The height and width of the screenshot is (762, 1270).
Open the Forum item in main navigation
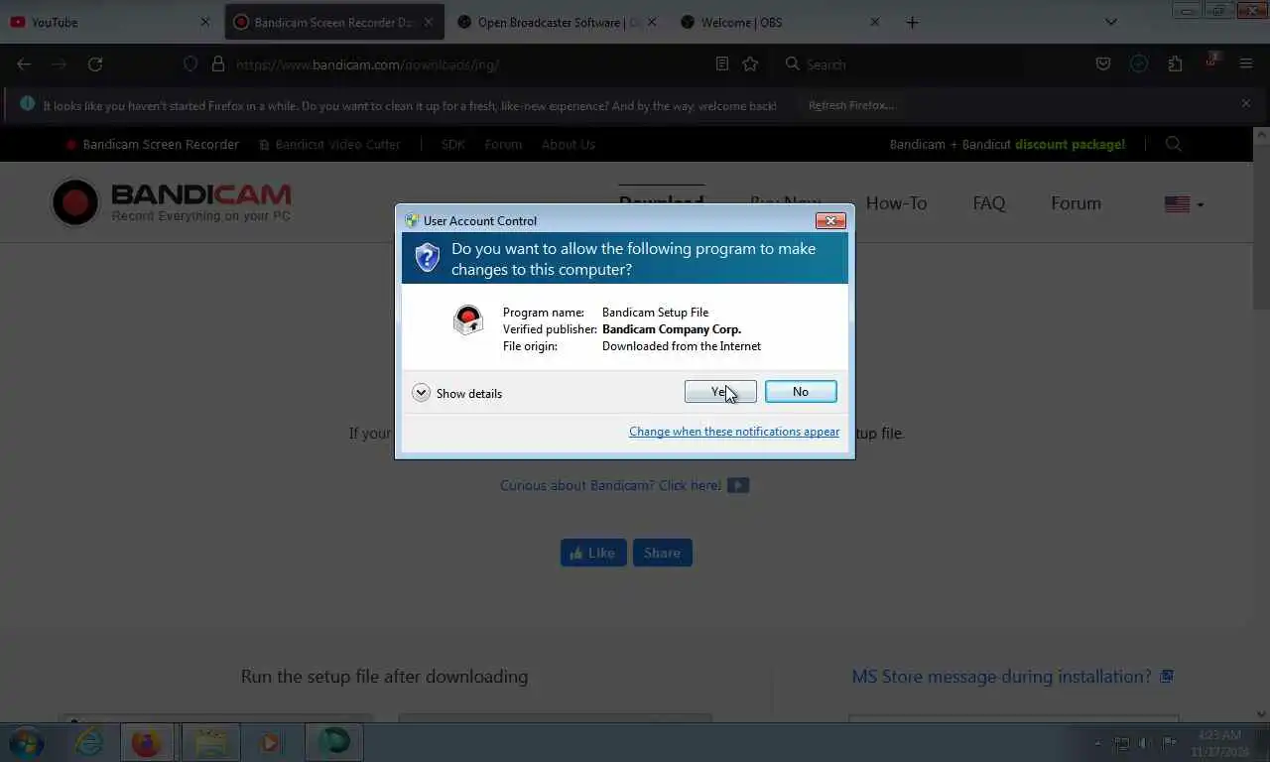click(x=1076, y=203)
